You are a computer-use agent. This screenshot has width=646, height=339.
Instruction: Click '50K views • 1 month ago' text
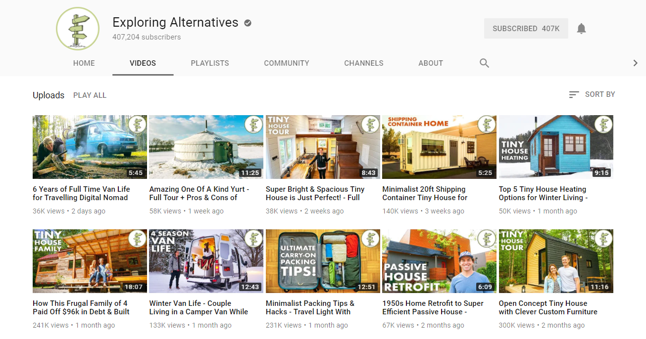tap(538, 211)
